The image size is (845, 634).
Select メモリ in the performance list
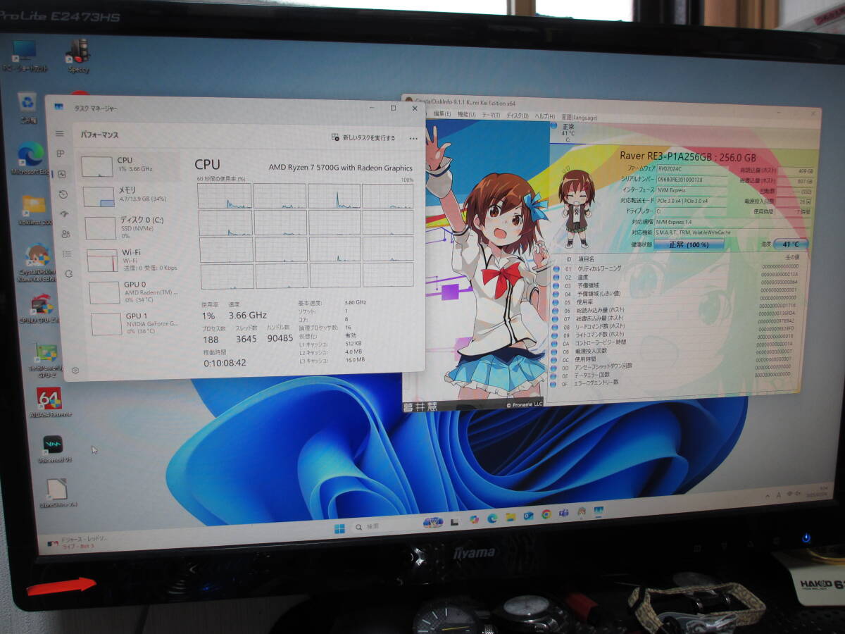(131, 196)
